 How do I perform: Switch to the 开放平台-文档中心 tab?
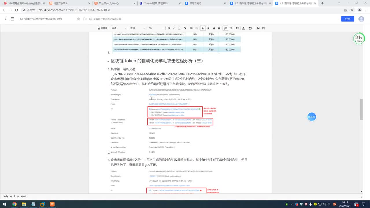pos(115,3)
